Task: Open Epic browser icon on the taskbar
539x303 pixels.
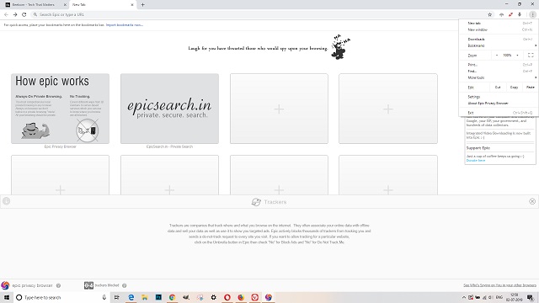Action: 269,297
